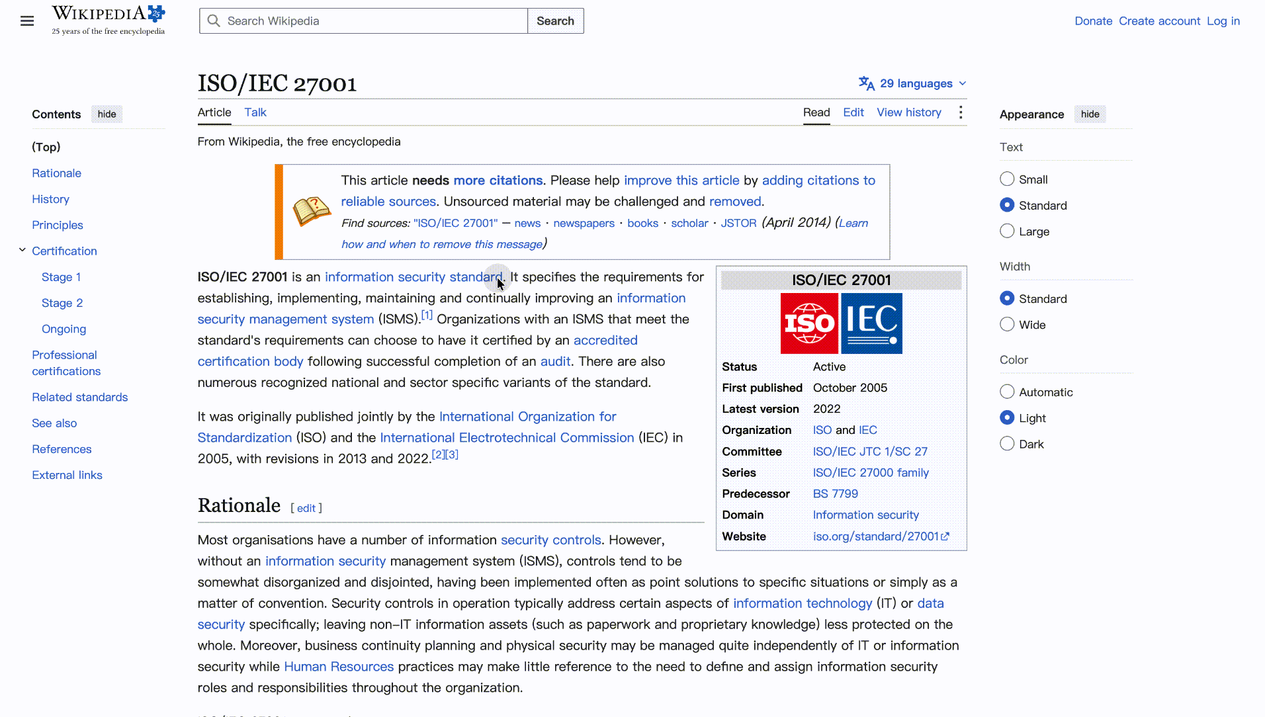Open the vertical three-dot tools menu
Screen dimensions: 1265x717
tap(961, 112)
